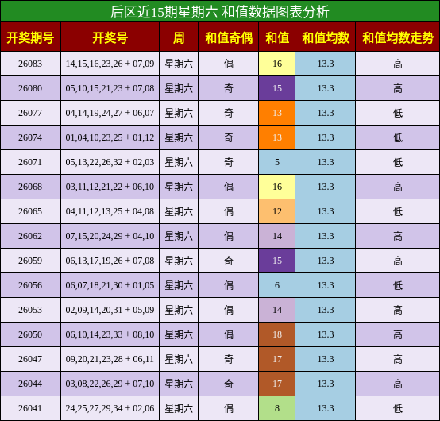Select draw numbers 02,09,14,20,31 + 05,09
Viewport: 440px width, 421px height.
pyautogui.click(x=110, y=310)
